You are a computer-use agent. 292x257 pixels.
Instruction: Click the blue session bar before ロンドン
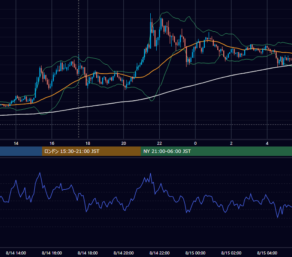point(21,151)
